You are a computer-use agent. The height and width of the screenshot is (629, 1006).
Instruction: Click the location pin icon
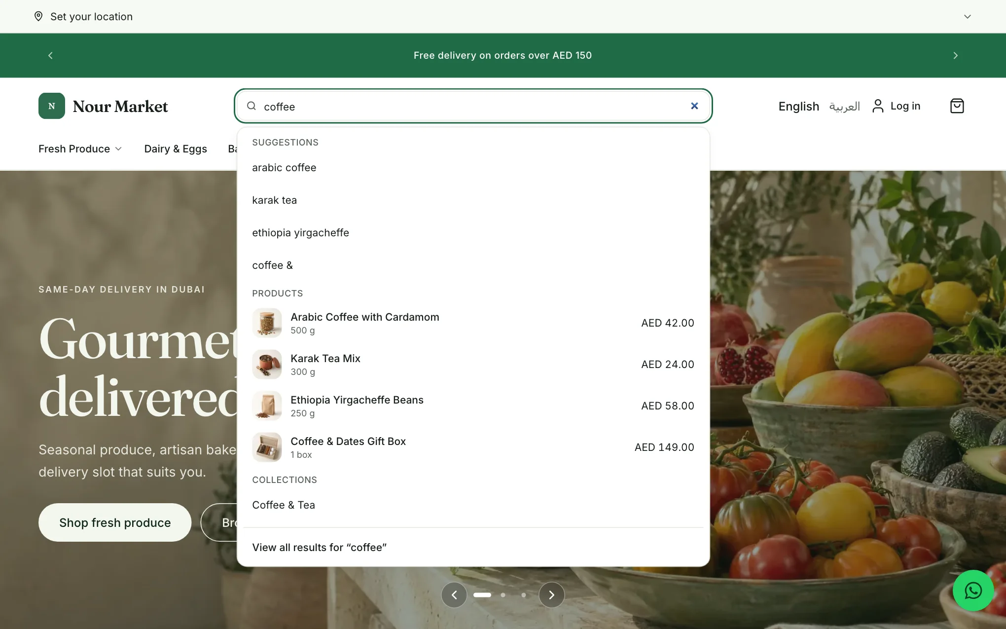(x=38, y=16)
